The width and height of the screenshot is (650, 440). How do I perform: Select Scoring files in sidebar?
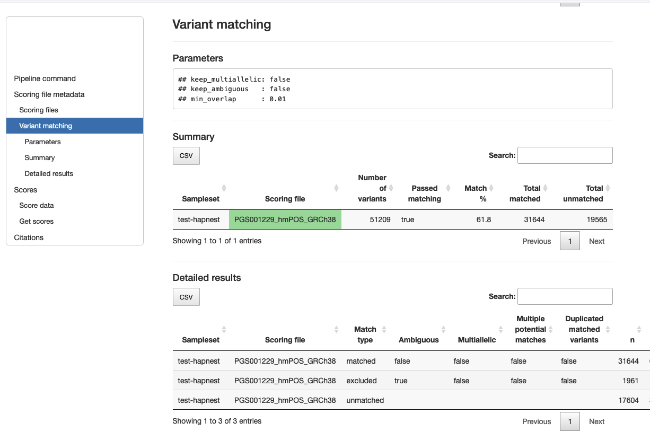click(39, 110)
